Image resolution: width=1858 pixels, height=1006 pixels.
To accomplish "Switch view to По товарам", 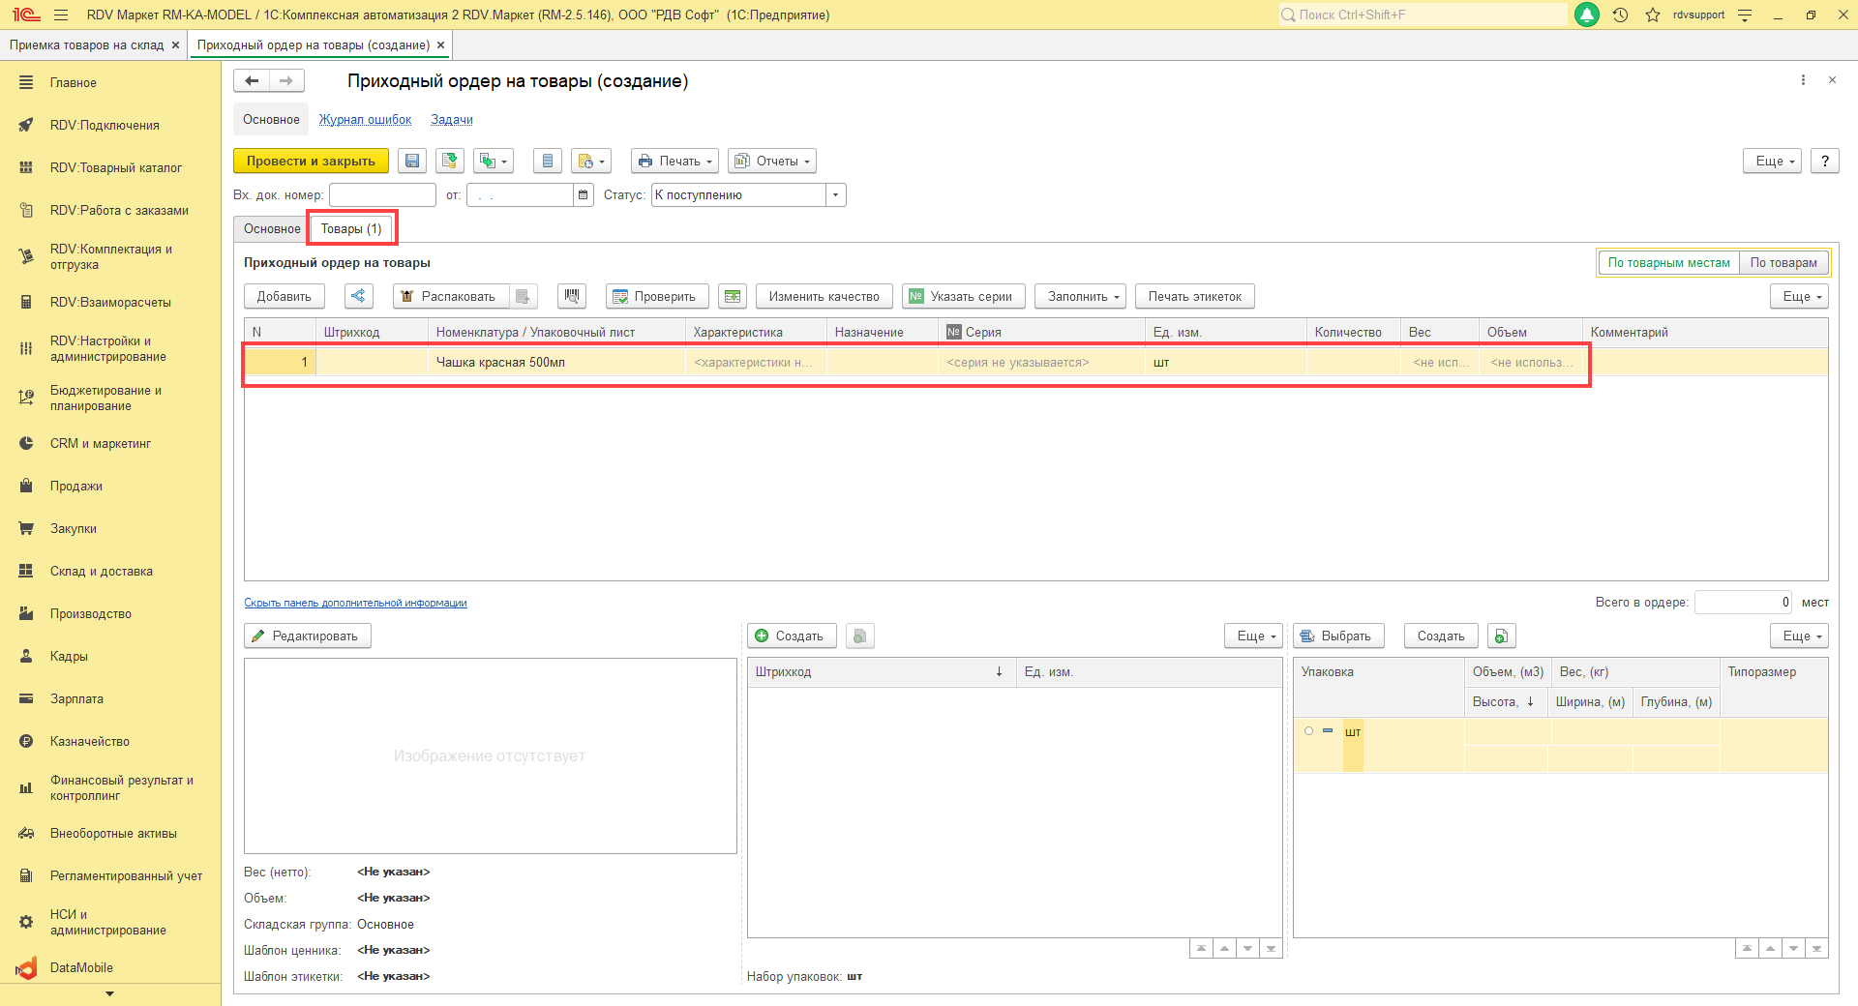I will coord(1783,262).
